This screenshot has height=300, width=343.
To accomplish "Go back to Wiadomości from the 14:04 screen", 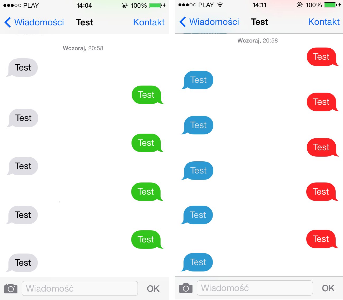I will pos(39,22).
